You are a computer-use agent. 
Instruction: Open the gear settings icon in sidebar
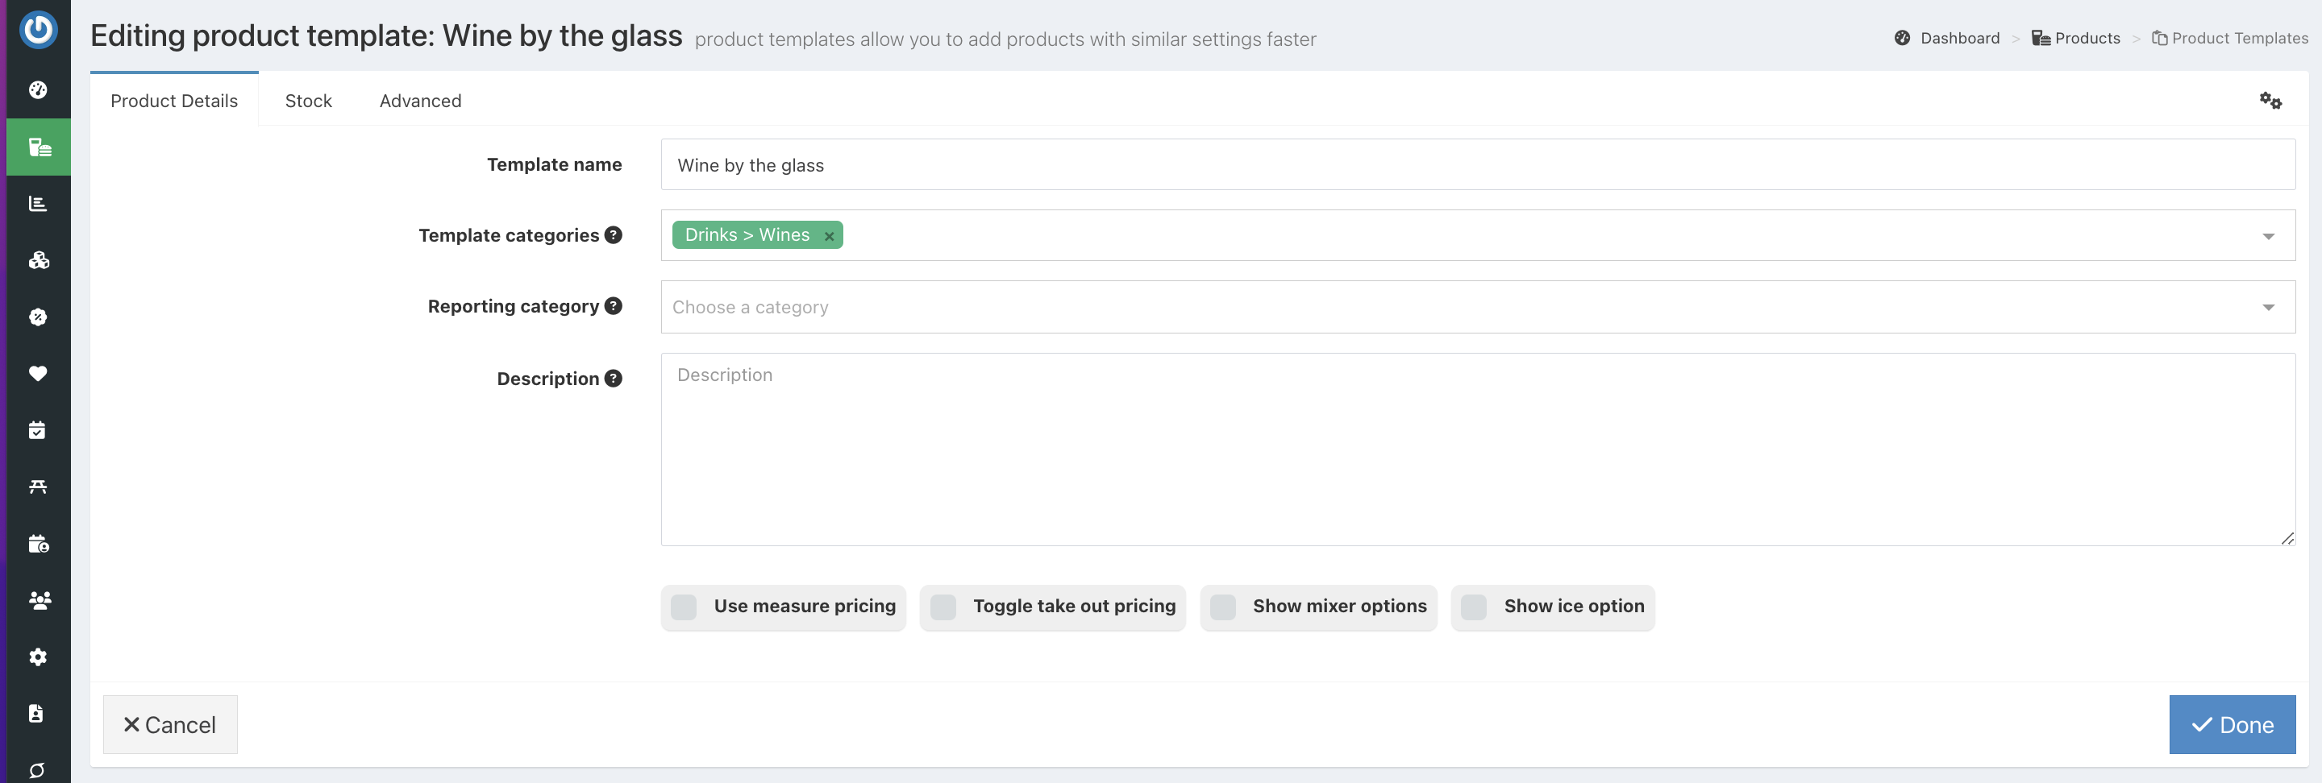click(38, 657)
